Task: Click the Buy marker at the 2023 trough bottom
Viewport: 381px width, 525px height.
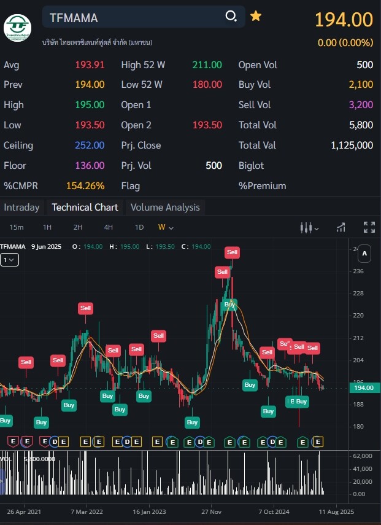Action: (192, 422)
